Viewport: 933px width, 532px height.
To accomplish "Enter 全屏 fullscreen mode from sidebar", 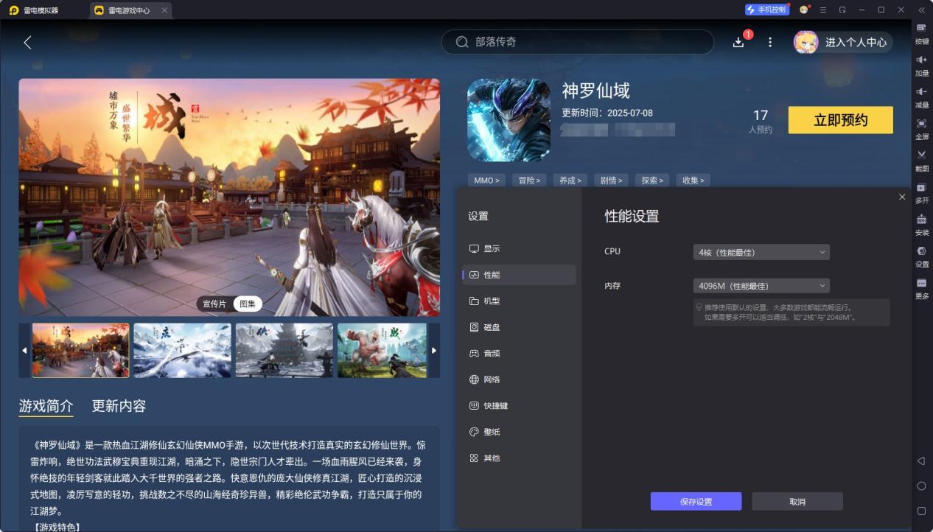I will pos(921,129).
